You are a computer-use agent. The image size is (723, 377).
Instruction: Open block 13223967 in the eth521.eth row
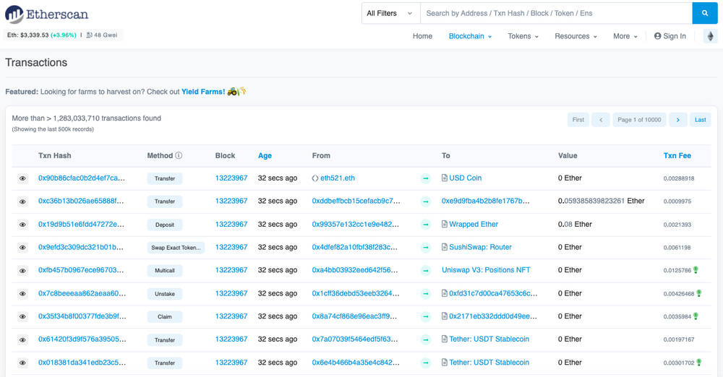coord(231,178)
